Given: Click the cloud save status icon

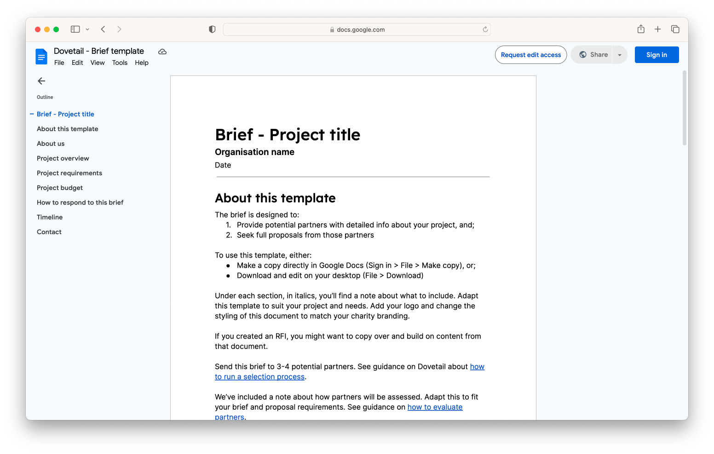Looking at the screenshot, I should (x=162, y=52).
